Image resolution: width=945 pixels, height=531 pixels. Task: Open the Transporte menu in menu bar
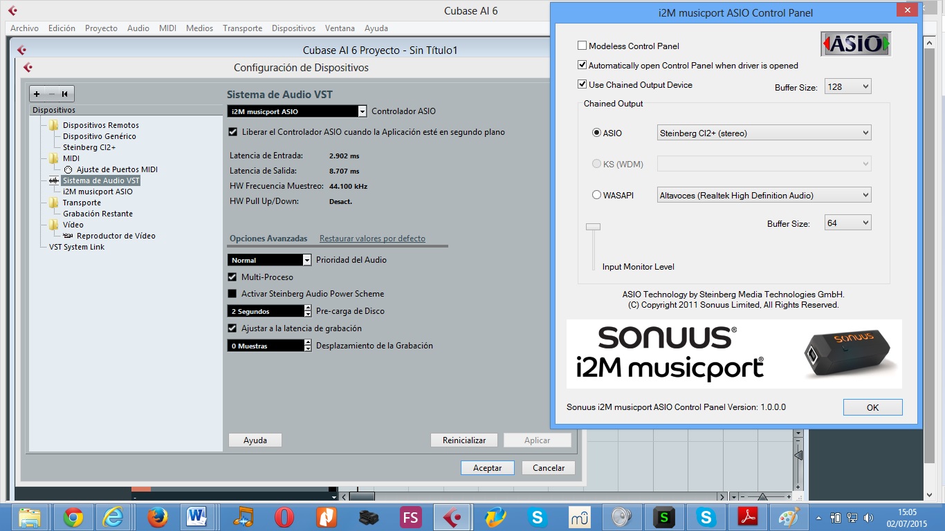(242, 28)
